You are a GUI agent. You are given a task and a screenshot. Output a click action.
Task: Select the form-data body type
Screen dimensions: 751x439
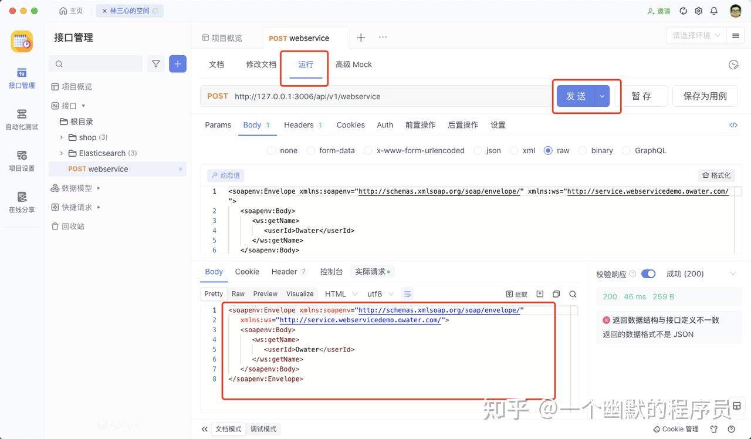point(310,150)
